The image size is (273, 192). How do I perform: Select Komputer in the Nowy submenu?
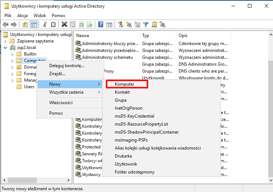(125, 84)
